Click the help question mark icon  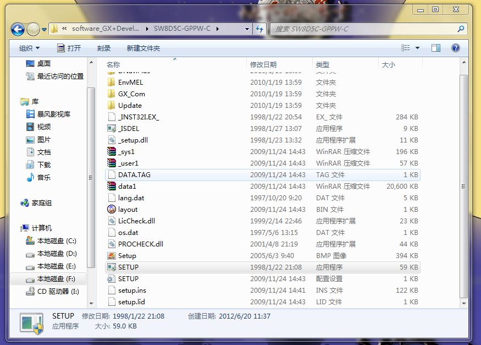point(455,48)
